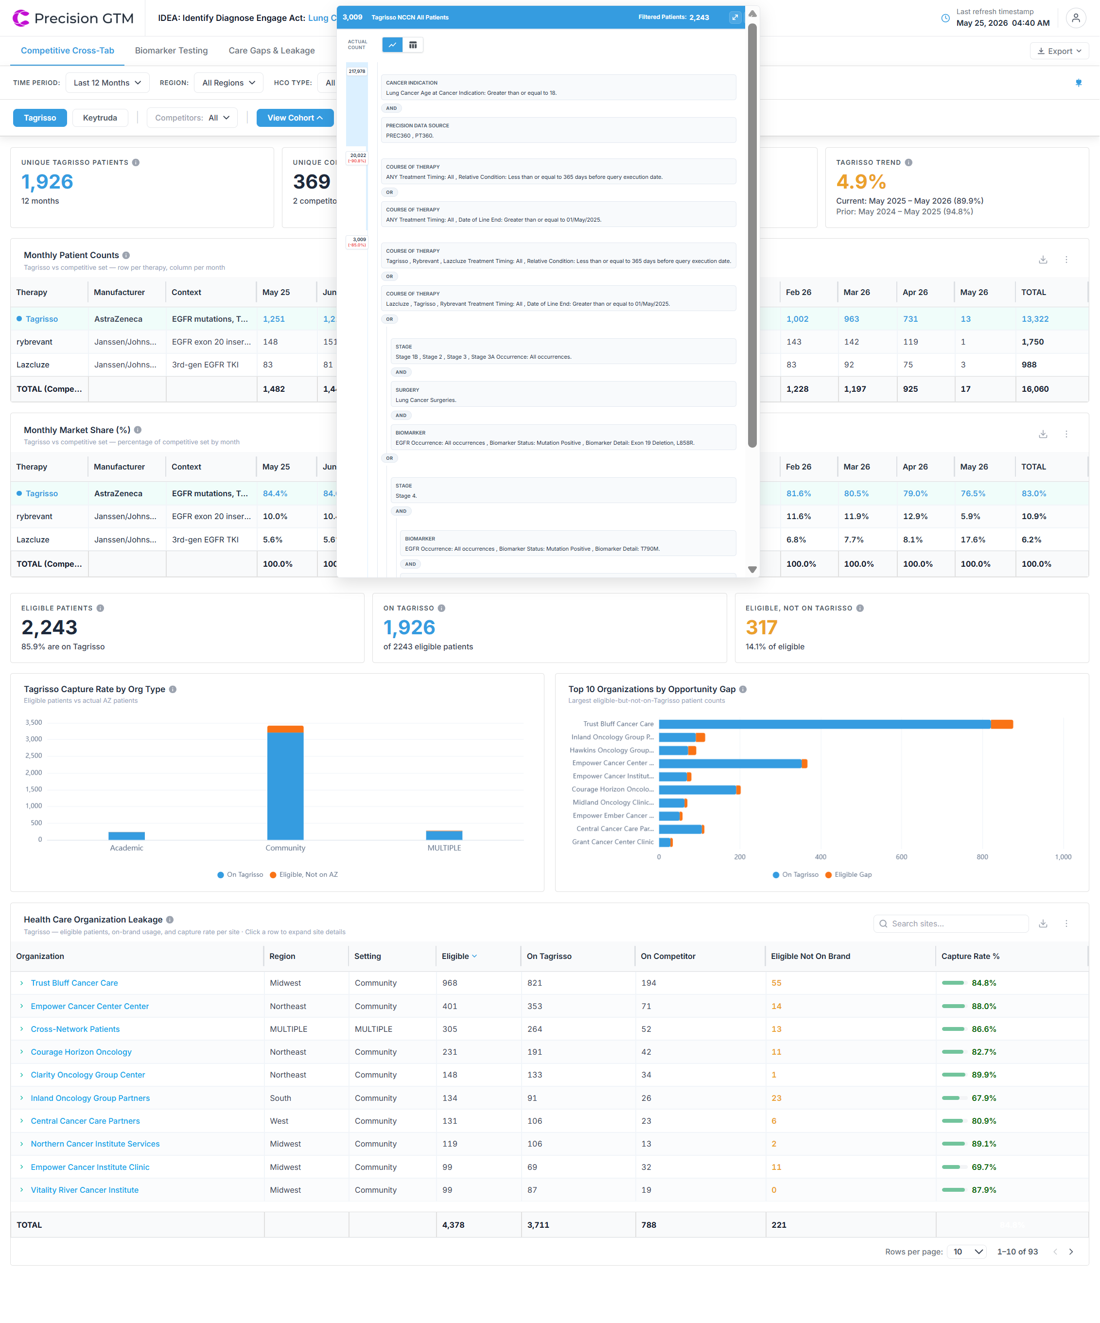Expand the Inland Oncology Group Partners row
Screen dimensions: 1100x1323
click(x=21, y=1098)
